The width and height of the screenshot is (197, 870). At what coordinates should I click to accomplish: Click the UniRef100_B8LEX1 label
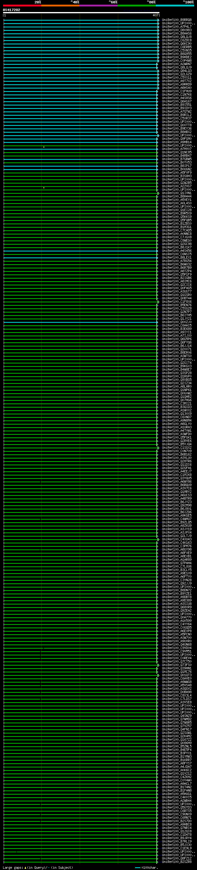click(177, 258)
